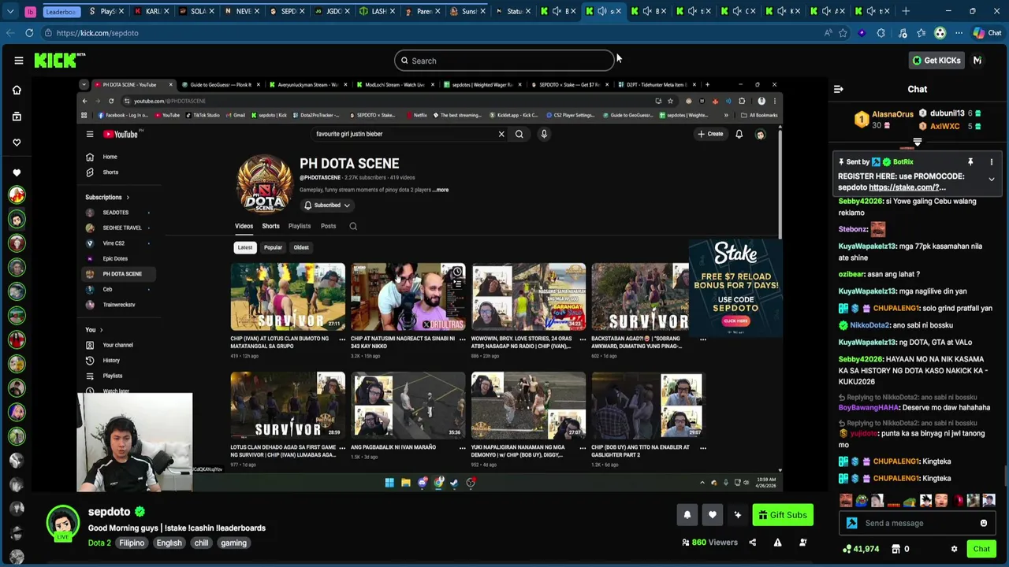Open pinned message options menu

pos(991,161)
